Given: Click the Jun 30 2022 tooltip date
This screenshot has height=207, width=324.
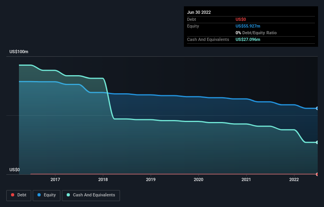Looking at the screenshot, I should (x=199, y=12).
